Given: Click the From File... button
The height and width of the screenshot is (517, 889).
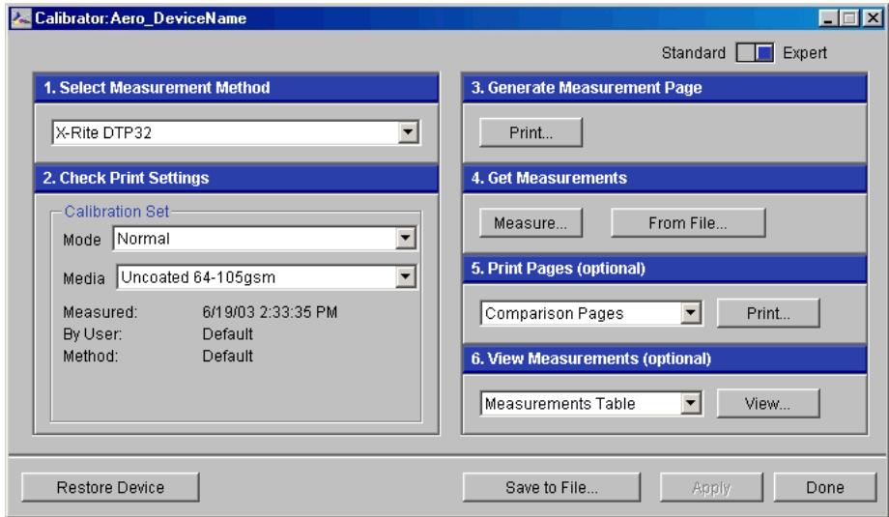Looking at the screenshot, I should click(x=688, y=223).
